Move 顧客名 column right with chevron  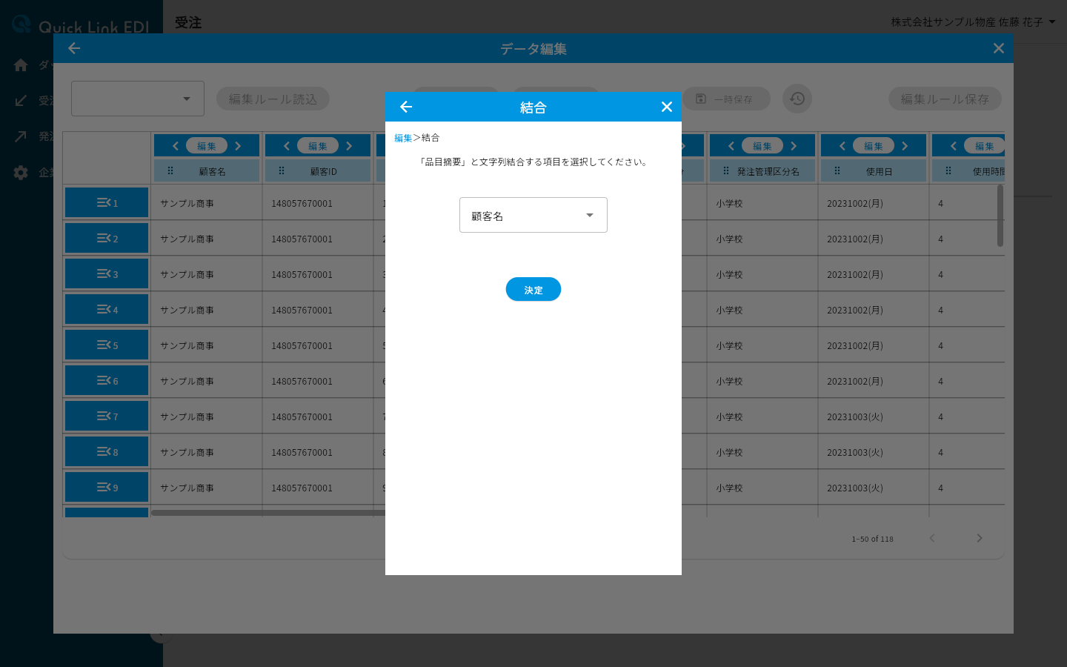point(238,146)
